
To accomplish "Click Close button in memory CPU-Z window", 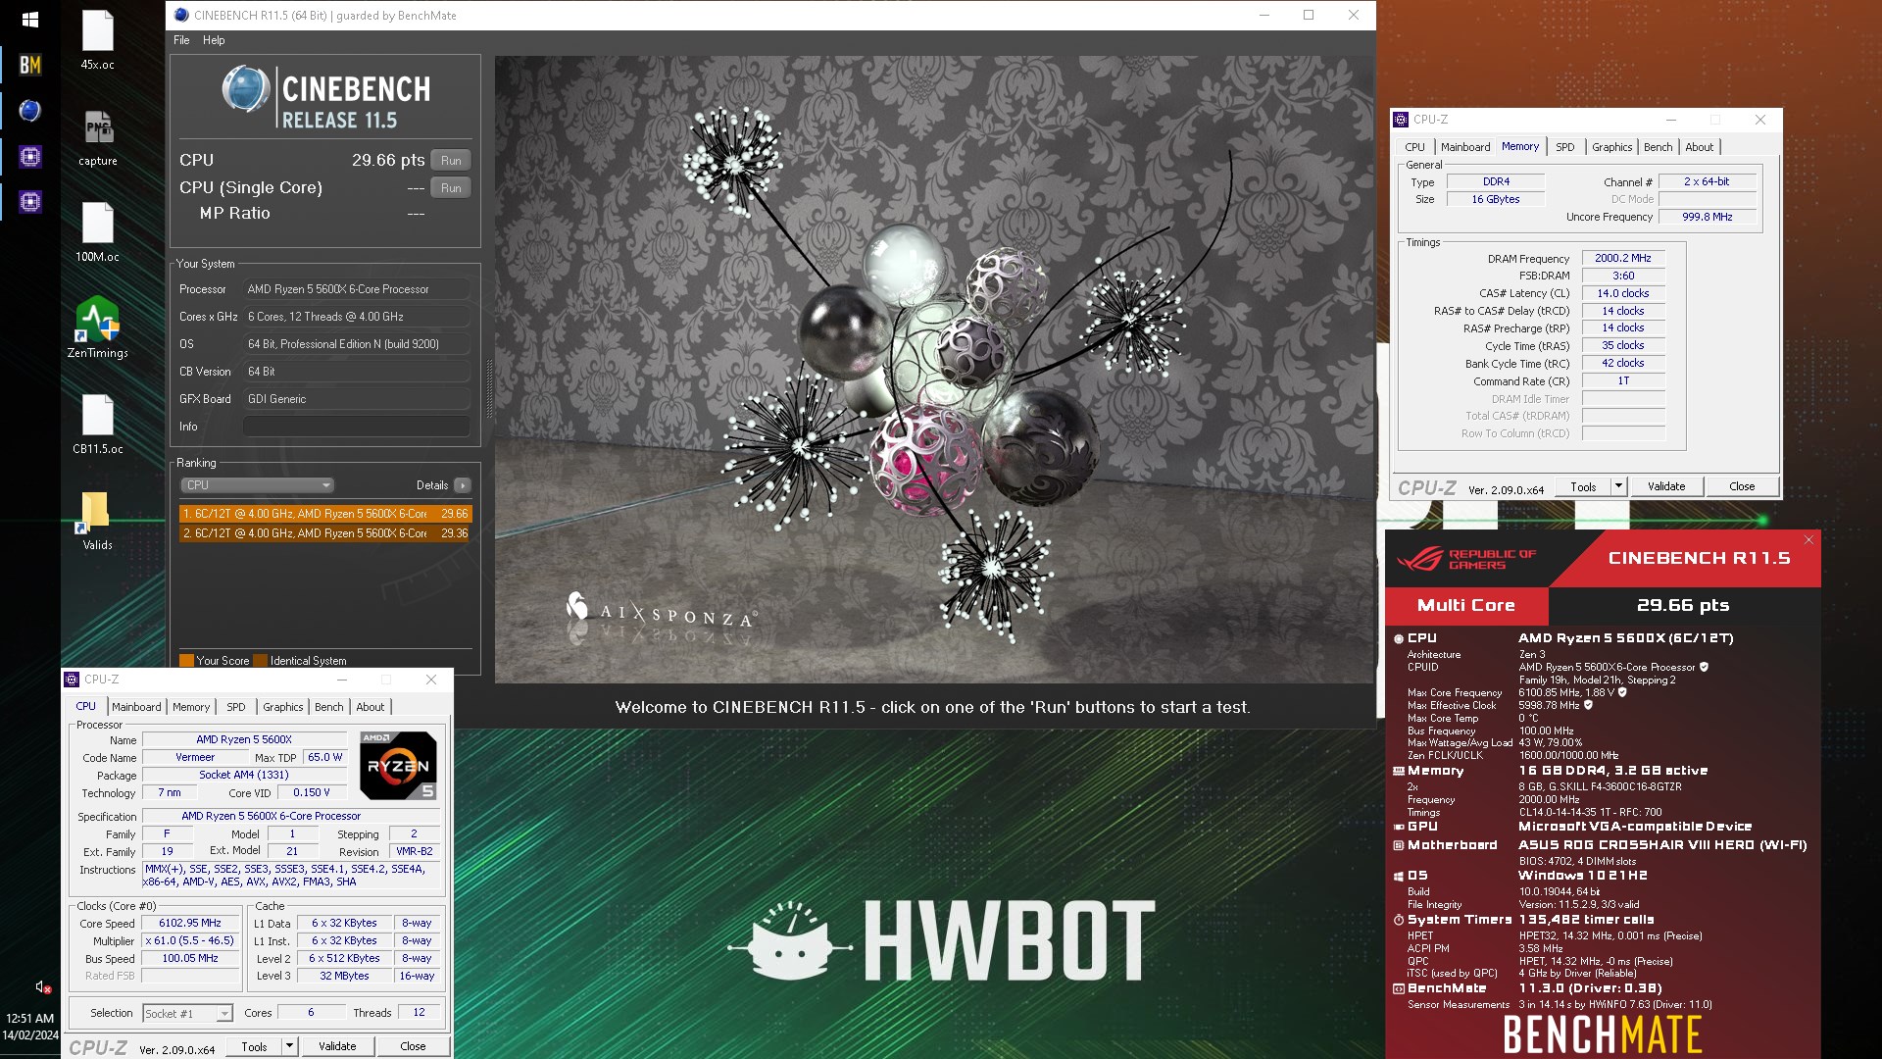I will [x=1742, y=486].
